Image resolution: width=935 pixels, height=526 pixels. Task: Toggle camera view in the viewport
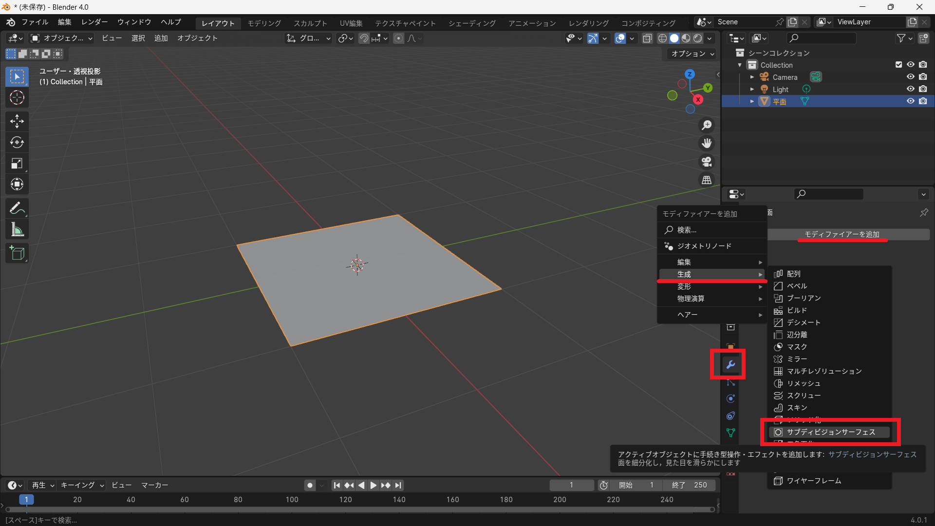(707, 162)
